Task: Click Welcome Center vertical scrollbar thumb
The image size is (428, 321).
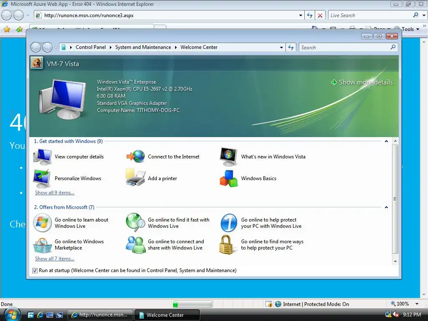Action: tap(395, 199)
